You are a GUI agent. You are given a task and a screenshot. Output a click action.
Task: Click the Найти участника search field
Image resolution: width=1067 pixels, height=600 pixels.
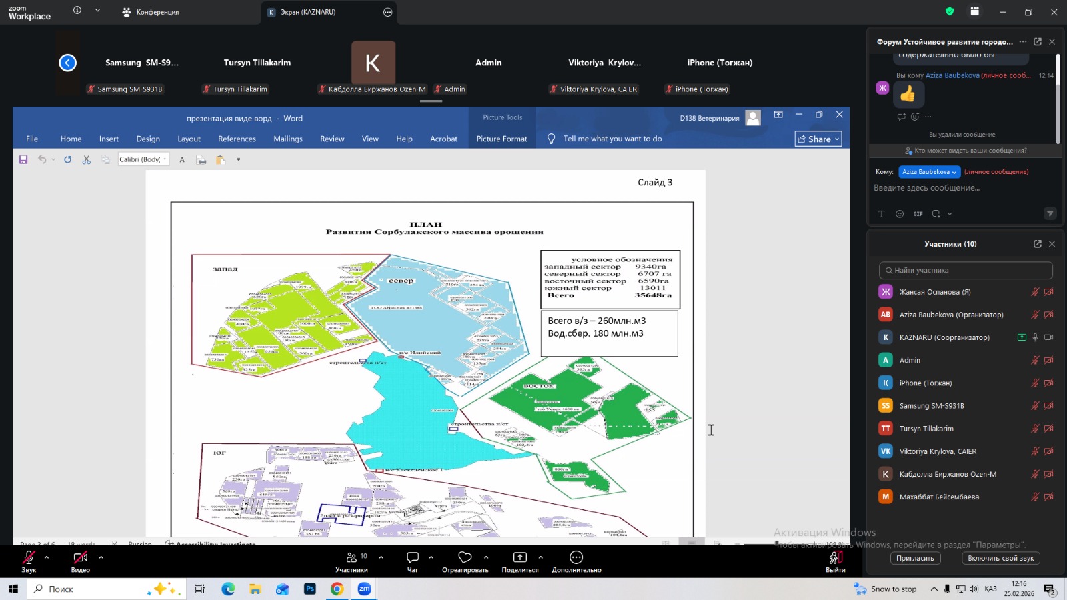965,270
